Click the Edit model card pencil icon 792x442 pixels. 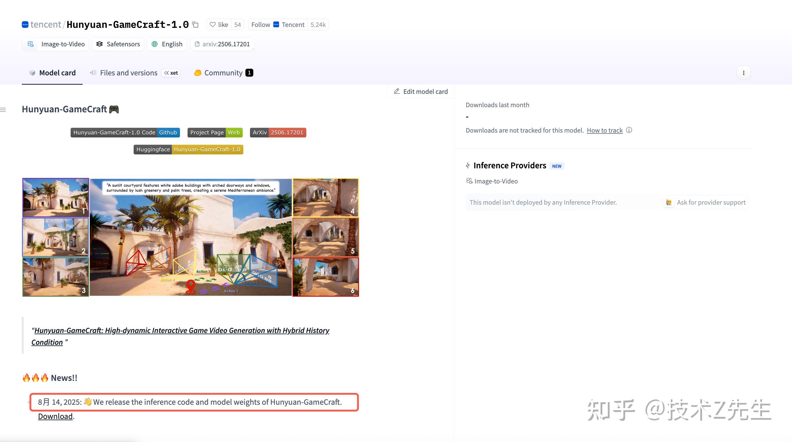pyautogui.click(x=397, y=91)
